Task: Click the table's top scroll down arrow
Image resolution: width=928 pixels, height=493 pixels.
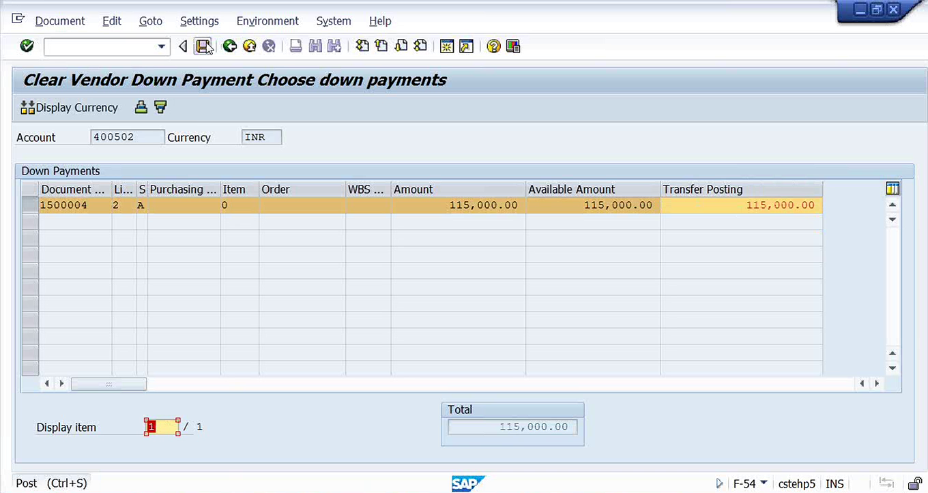Action: 893,220
